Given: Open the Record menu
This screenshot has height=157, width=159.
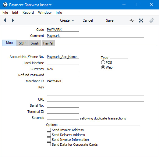Looking at the screenshot, I should click(x=28, y=12).
